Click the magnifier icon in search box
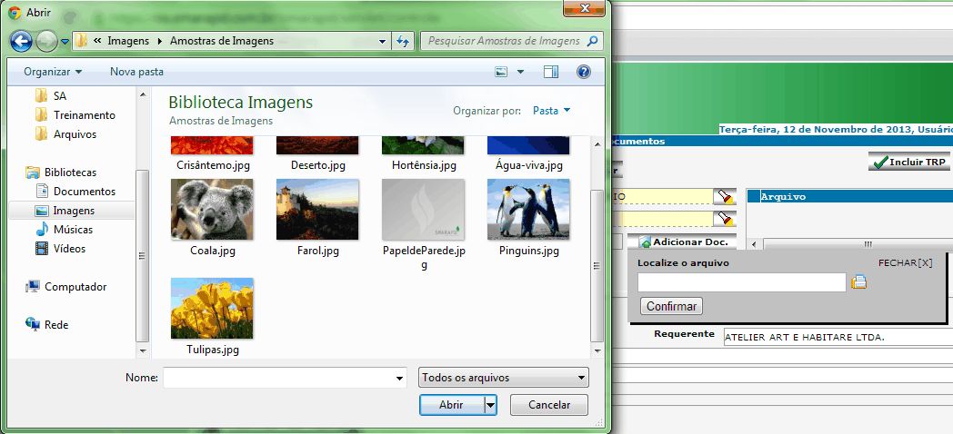This screenshot has height=434, width=953. point(592,41)
